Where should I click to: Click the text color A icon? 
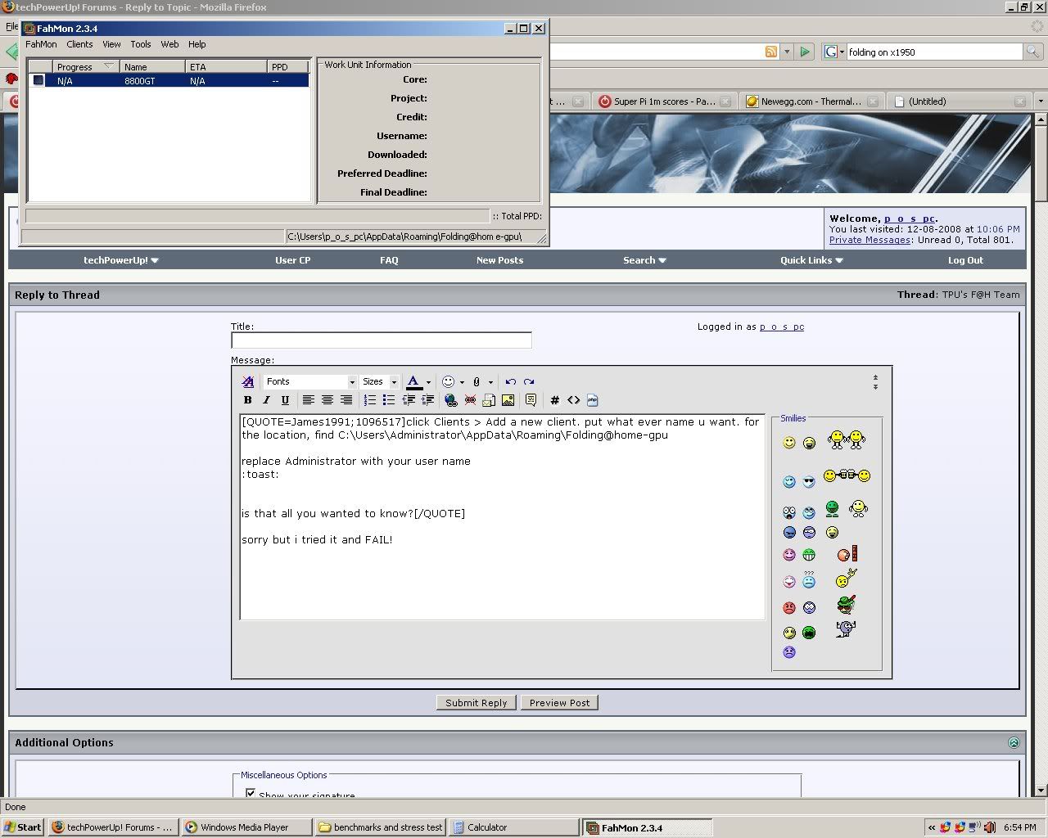coord(413,381)
